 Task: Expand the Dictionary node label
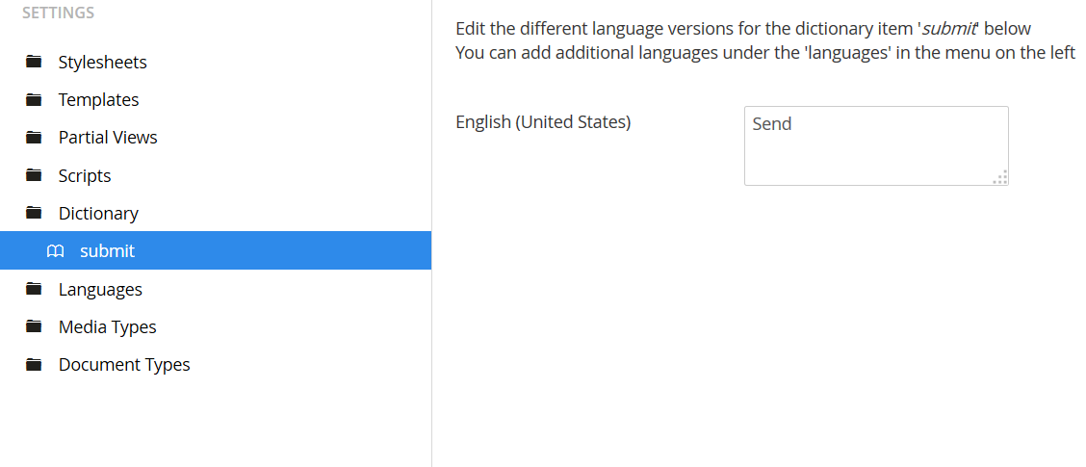pyautogui.click(x=98, y=214)
